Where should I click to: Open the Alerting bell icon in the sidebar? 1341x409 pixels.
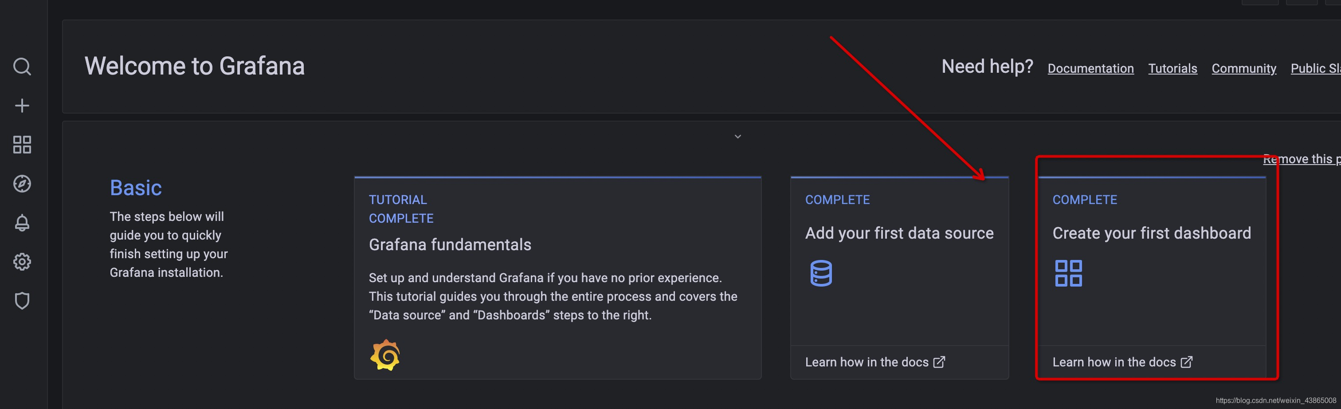click(22, 223)
